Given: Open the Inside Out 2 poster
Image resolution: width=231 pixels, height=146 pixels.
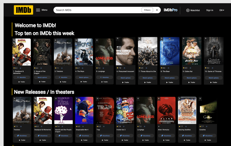Looking at the screenshot, I should click(x=125, y=110).
